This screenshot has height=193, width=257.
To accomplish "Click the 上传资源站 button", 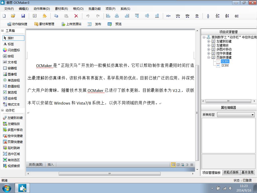I will point(71,24).
